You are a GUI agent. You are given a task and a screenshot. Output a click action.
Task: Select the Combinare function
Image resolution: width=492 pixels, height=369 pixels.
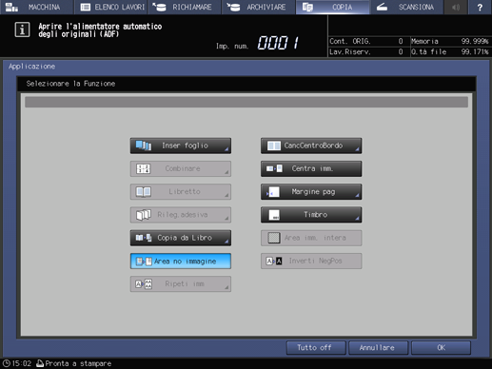[181, 168]
